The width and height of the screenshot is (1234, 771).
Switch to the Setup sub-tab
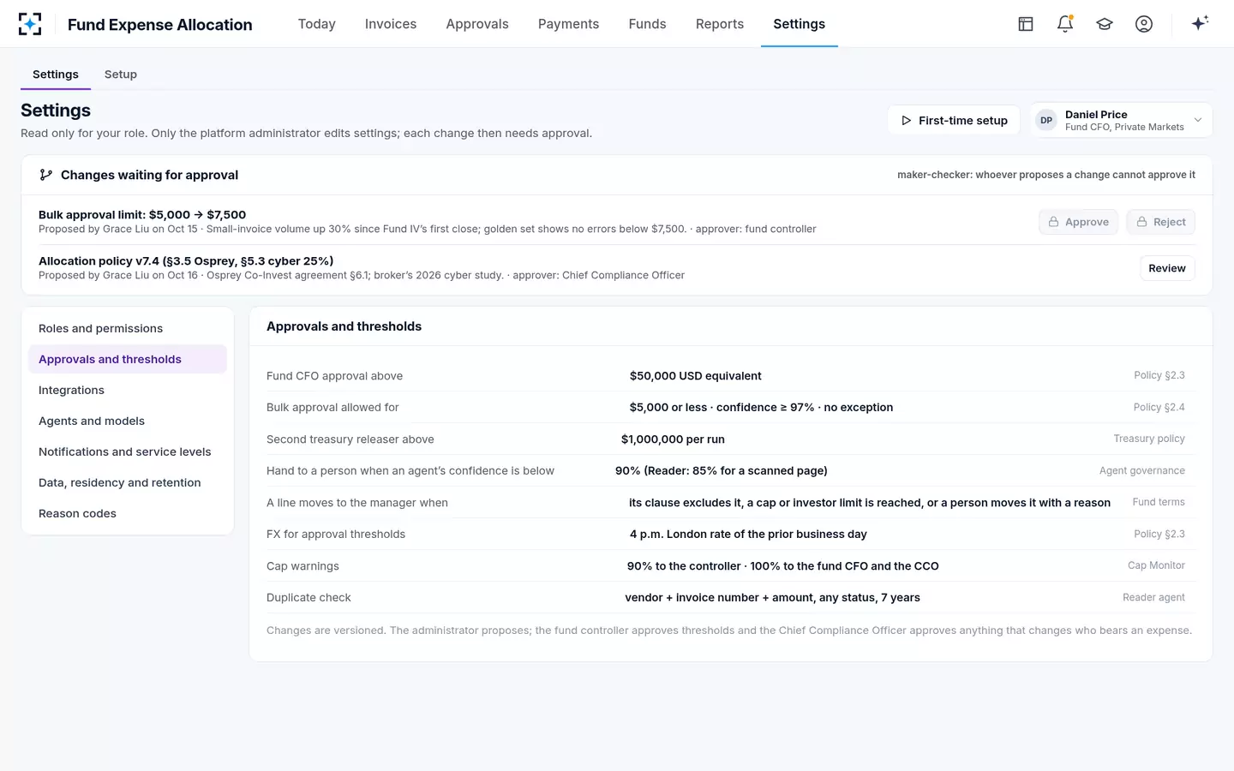tap(121, 75)
